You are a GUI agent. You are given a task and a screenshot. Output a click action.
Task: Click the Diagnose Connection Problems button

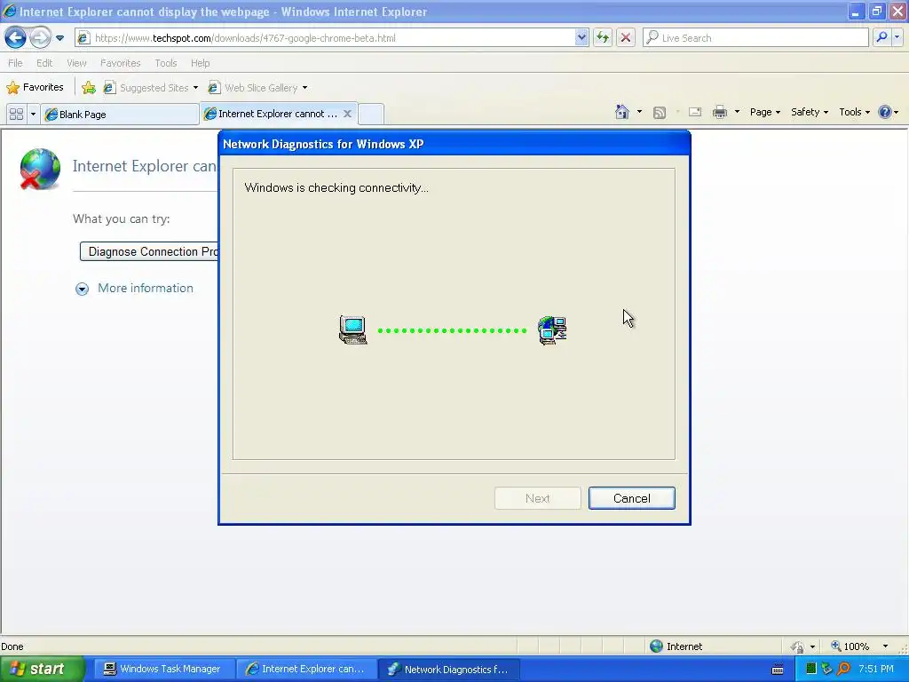point(149,251)
